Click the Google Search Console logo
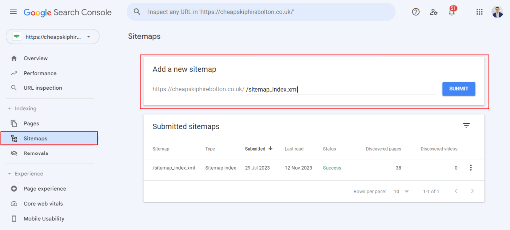Image resolution: width=510 pixels, height=230 pixels. coord(68,12)
